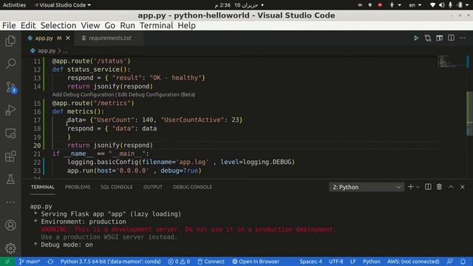The image size is (473, 266).
Task: Open errors and warnings count in status bar
Action: pos(179,262)
